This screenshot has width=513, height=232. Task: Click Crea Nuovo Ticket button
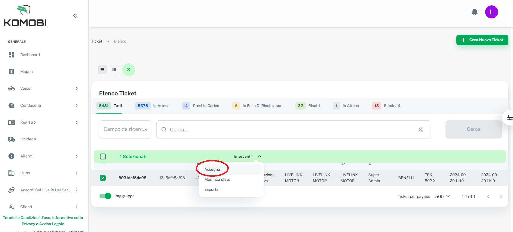pyautogui.click(x=482, y=40)
